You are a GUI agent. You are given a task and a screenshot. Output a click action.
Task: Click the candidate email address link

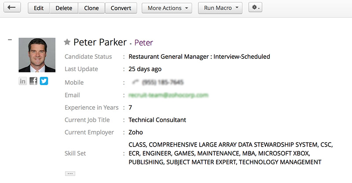coord(168,95)
